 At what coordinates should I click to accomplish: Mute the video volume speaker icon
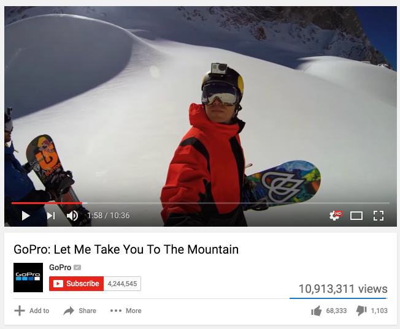click(x=72, y=216)
